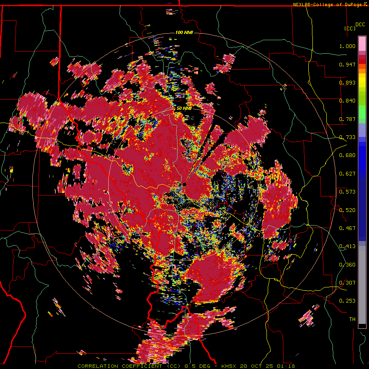Click the black radar site dot

184,184
